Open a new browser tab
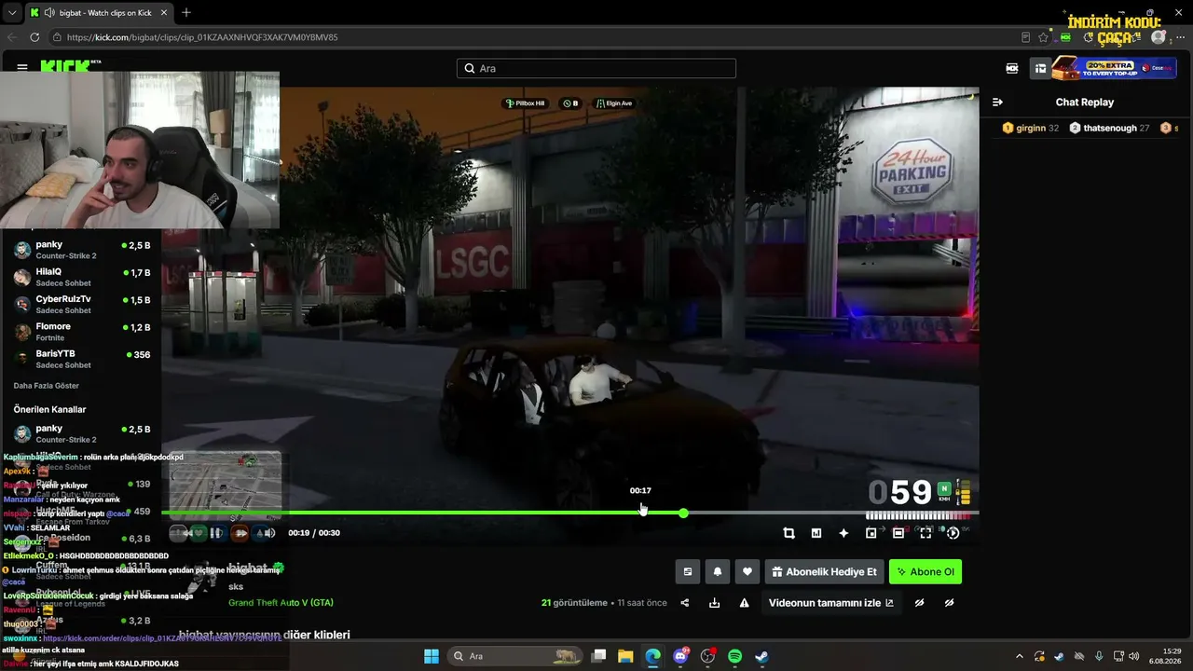The width and height of the screenshot is (1193, 671). click(186, 12)
